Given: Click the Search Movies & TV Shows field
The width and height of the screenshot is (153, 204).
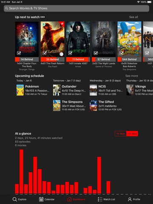Looking at the screenshot, I should [76, 8].
